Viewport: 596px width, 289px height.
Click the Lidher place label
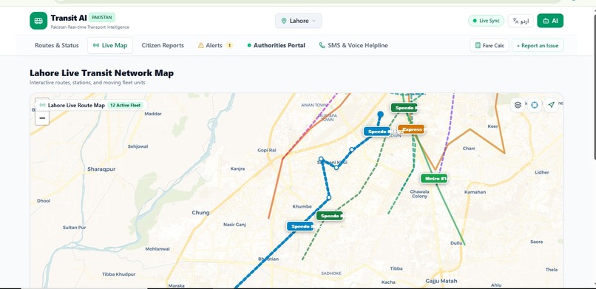[x=542, y=172]
